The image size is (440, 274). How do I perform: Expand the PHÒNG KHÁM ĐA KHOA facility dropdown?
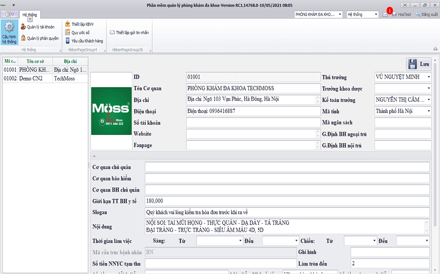[x=340, y=15]
